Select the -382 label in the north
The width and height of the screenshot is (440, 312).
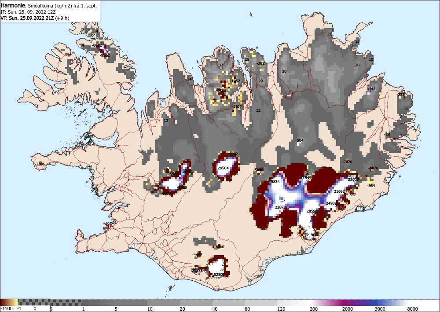tap(260, 63)
